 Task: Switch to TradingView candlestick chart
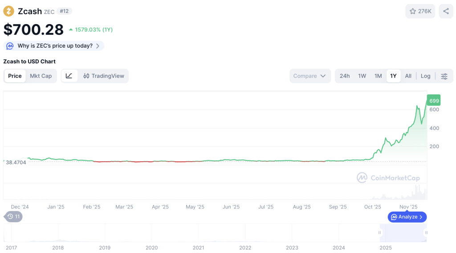(104, 76)
